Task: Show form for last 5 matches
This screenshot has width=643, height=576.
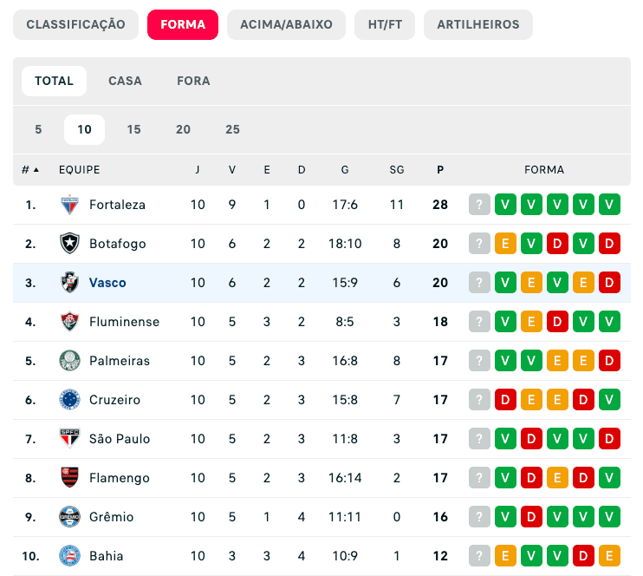Action: [38, 129]
